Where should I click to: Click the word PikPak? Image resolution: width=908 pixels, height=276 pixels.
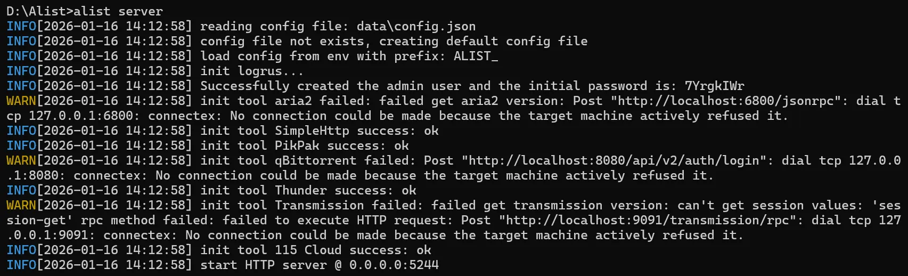(297, 145)
